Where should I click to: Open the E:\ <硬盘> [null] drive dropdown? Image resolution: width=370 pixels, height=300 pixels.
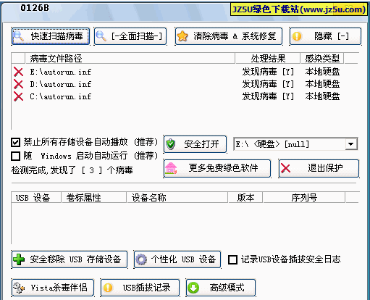tap(351, 144)
